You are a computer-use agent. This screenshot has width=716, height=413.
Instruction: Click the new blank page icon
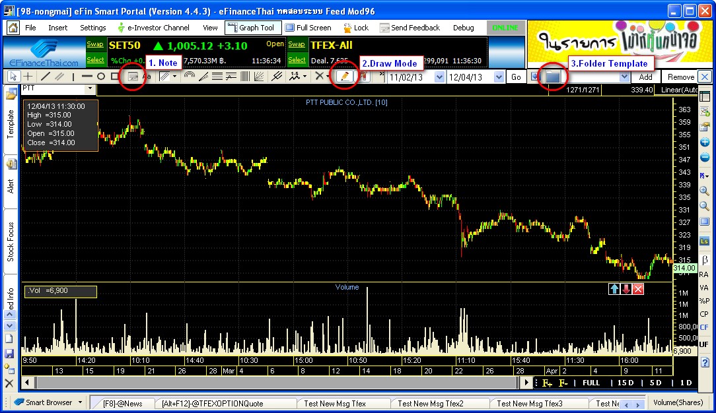tap(9, 338)
